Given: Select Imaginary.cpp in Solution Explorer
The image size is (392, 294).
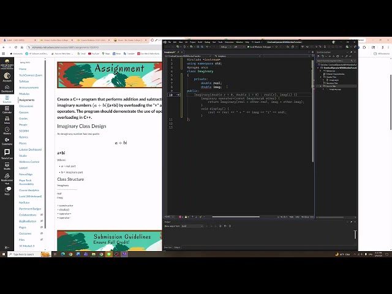Looking at the screenshot, I should 335,89.
